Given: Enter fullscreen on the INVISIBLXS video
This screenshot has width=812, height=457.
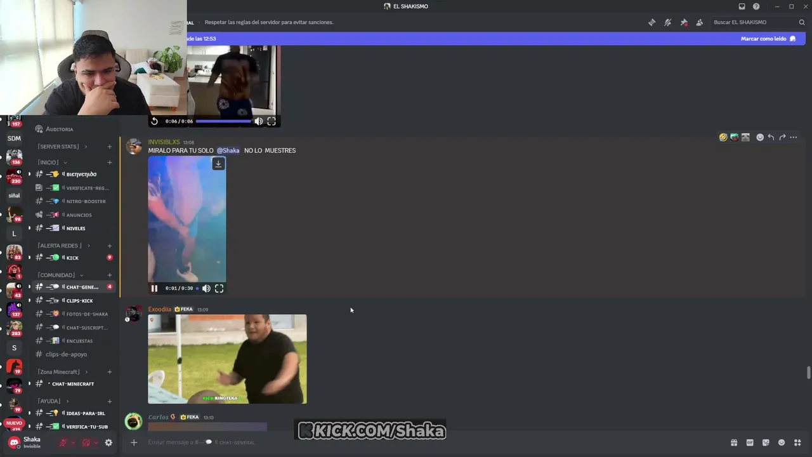Looking at the screenshot, I should coord(219,288).
